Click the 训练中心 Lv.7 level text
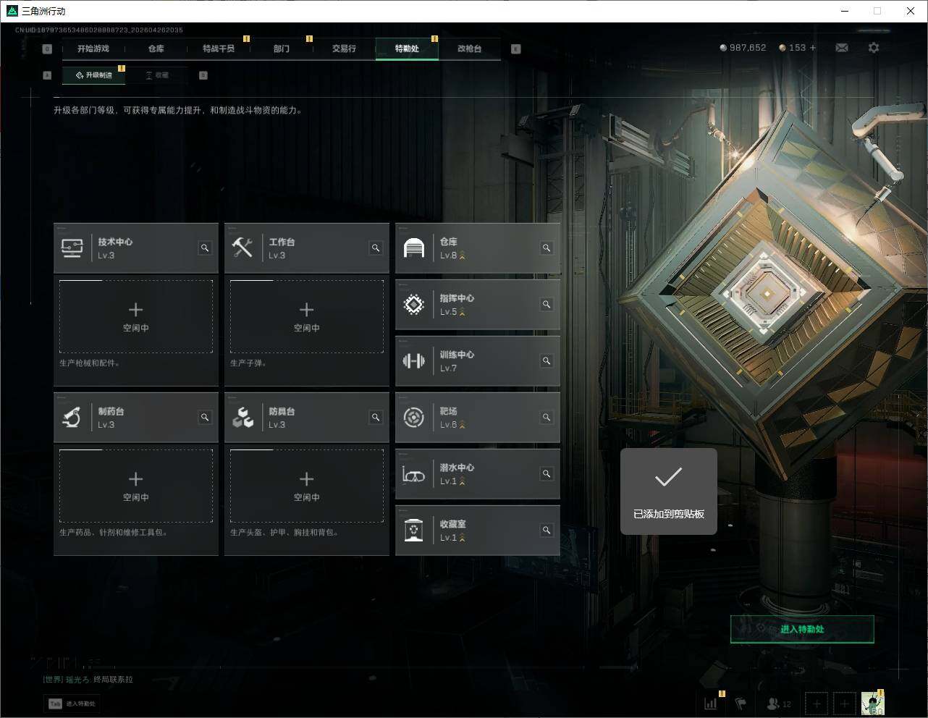Image resolution: width=928 pixels, height=718 pixels. pos(448,368)
